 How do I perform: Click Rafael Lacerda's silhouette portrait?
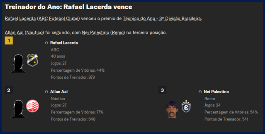(x=18, y=63)
